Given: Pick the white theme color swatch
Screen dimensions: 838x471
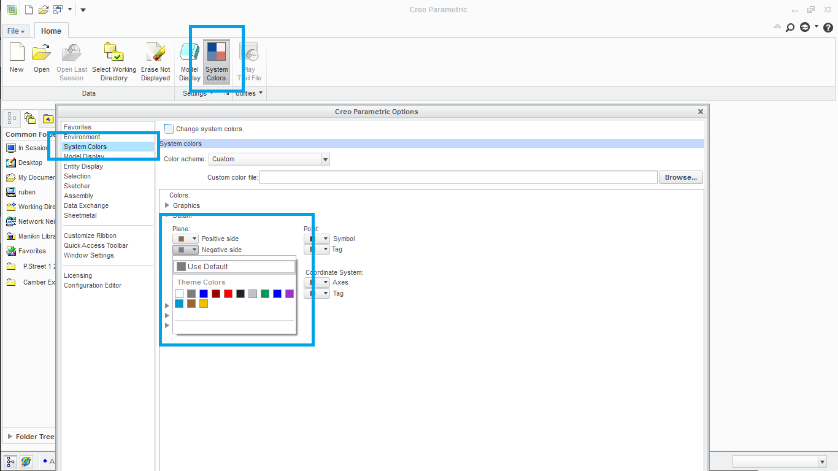Looking at the screenshot, I should [x=179, y=294].
